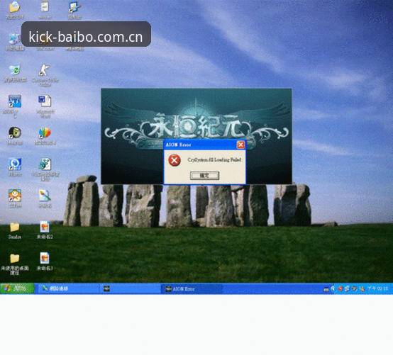Open the 未命名2 image file
Screen dimensions: 393x355
coord(45,230)
